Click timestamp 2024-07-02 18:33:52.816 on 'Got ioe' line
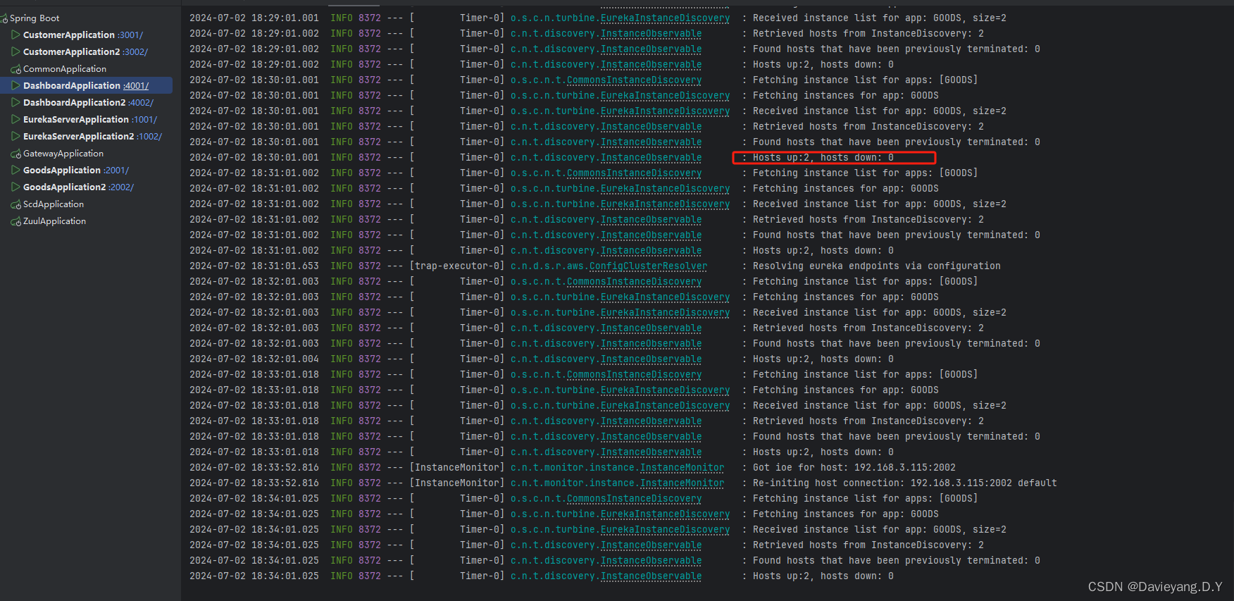The image size is (1234, 601). click(x=254, y=467)
